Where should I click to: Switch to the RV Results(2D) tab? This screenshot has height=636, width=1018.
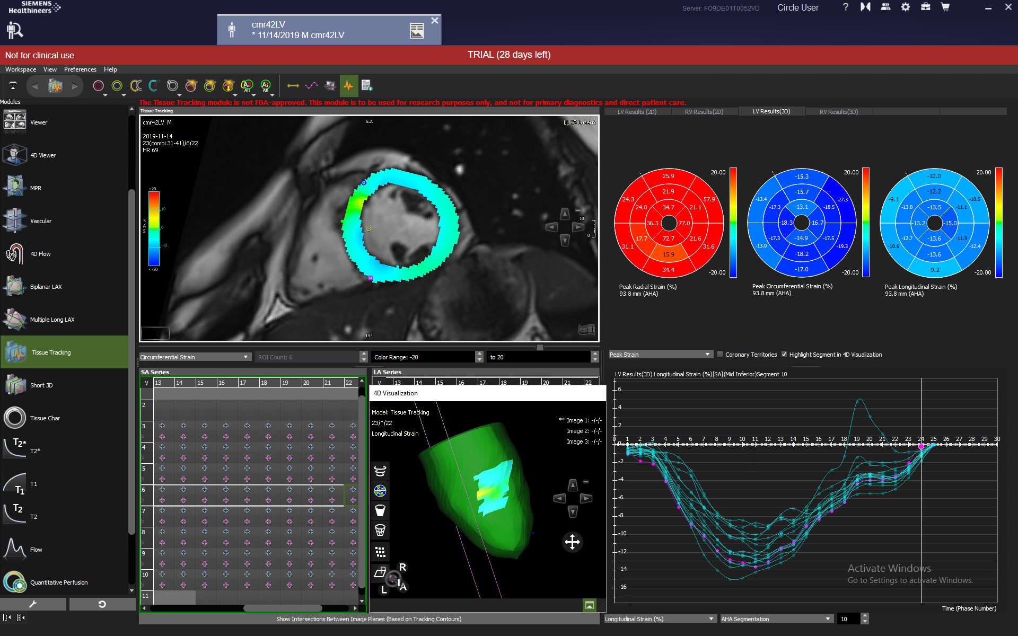(x=705, y=111)
